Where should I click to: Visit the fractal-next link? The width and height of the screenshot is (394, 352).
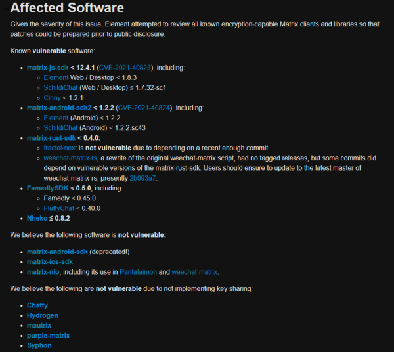click(60, 148)
